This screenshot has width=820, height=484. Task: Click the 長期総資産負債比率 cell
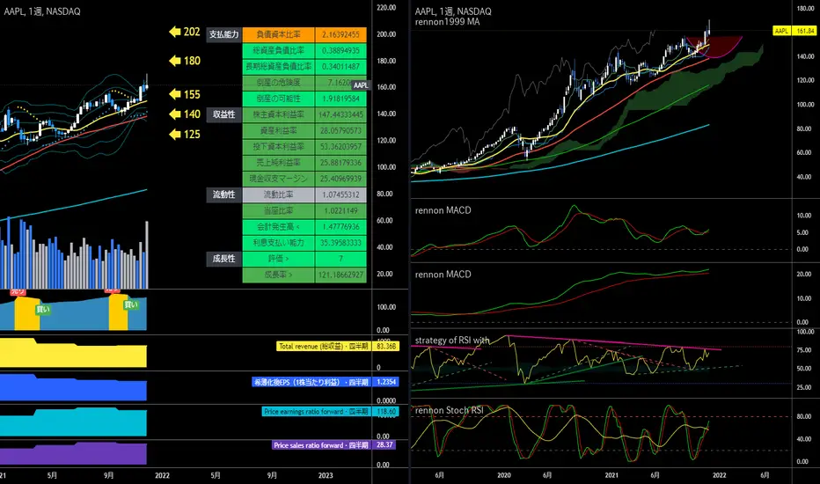[278, 67]
